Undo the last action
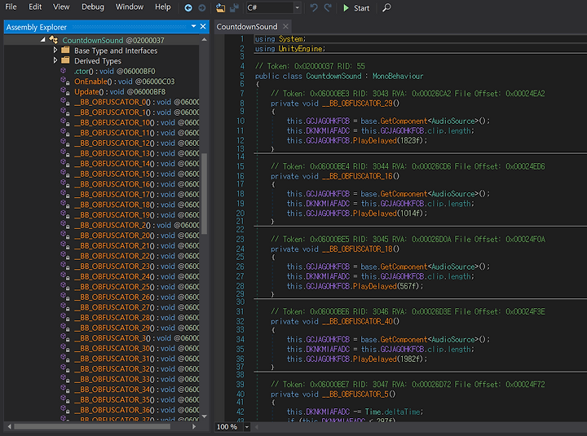 click(x=314, y=8)
